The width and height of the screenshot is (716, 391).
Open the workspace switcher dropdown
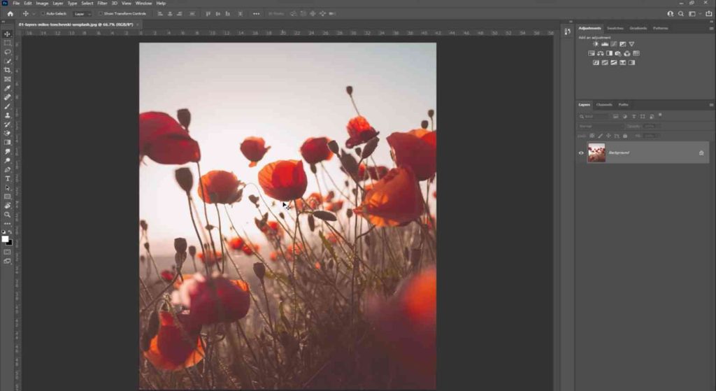click(694, 14)
